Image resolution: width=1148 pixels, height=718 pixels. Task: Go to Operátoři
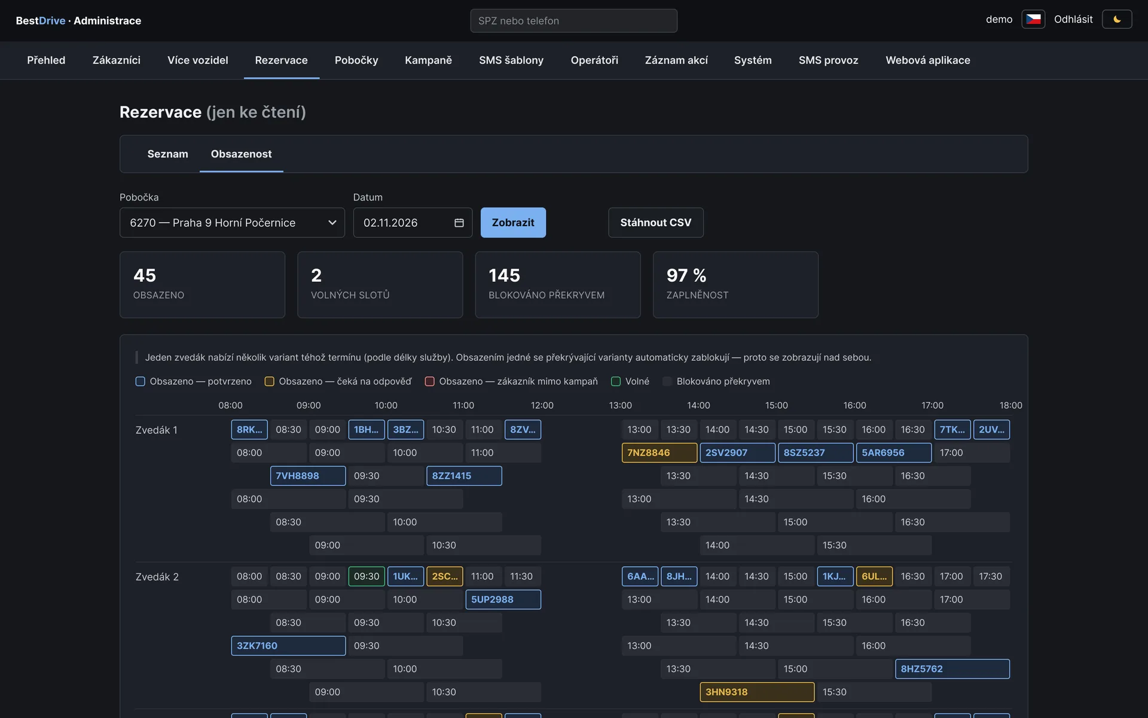point(594,60)
